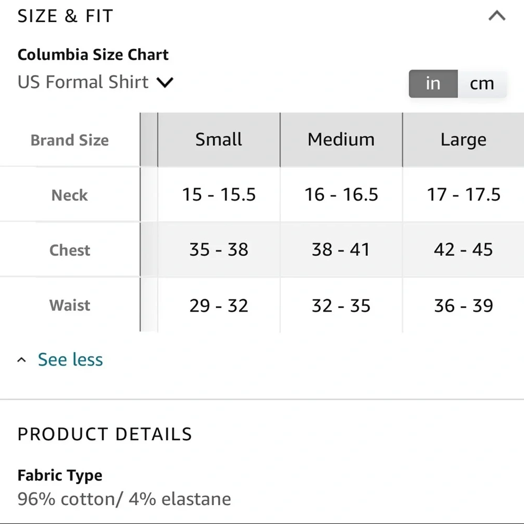Switch measurement units to cm
This screenshot has height=524, width=524.
(482, 83)
